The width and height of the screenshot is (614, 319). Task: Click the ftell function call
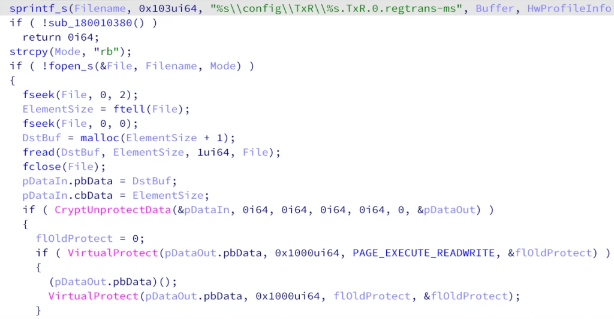(129, 109)
